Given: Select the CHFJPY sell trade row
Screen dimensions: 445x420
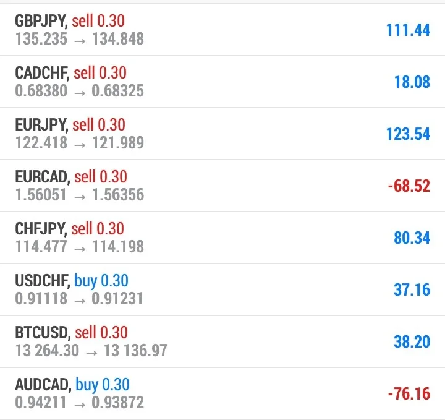Looking at the screenshot, I should 222,238.
